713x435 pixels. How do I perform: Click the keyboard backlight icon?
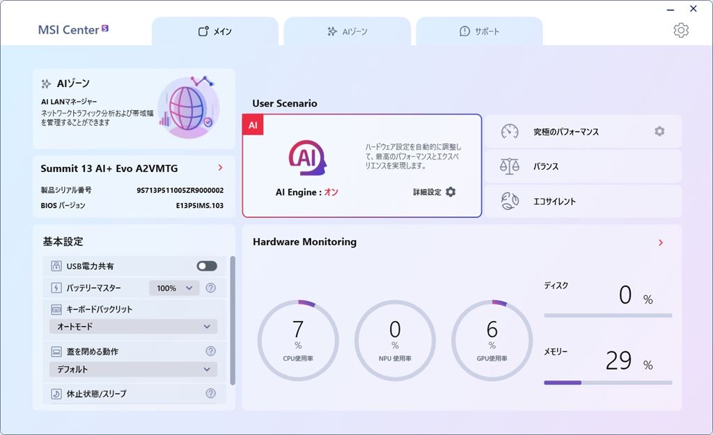[56, 310]
